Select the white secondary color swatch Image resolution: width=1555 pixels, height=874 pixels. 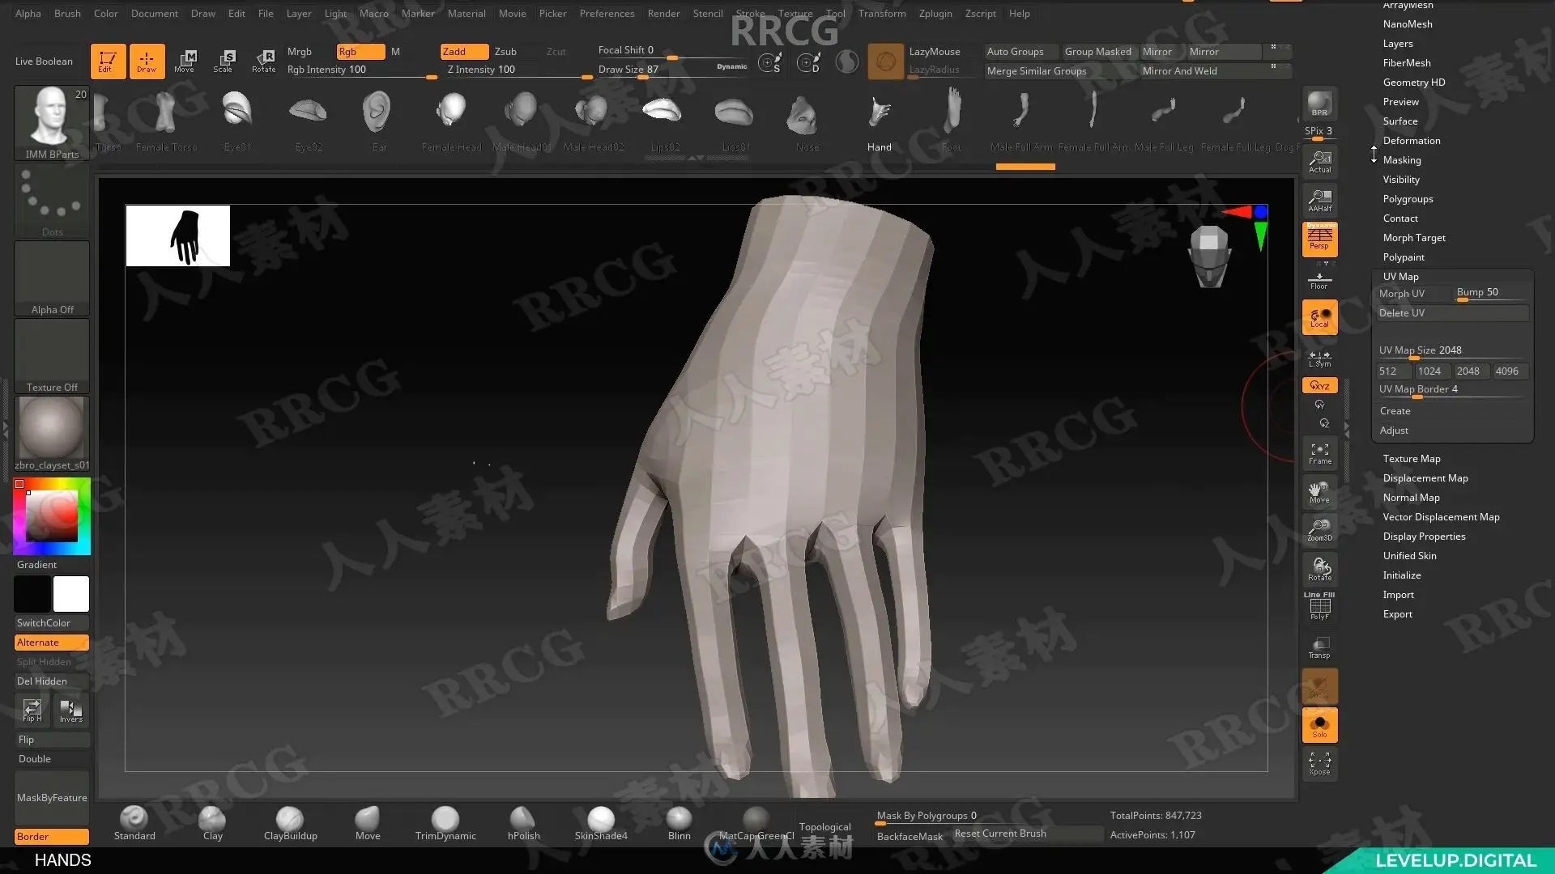click(x=71, y=594)
